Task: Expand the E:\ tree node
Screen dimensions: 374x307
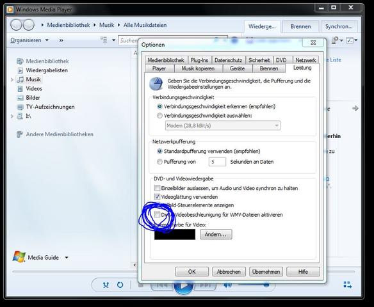Action: point(12,116)
